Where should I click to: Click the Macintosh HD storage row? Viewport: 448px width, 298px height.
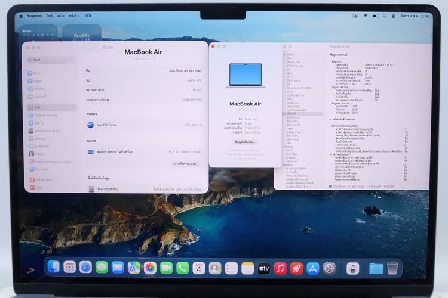pyautogui.click(x=144, y=189)
